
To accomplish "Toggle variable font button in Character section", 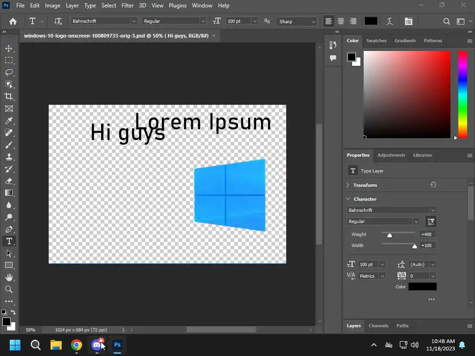I will point(431,221).
